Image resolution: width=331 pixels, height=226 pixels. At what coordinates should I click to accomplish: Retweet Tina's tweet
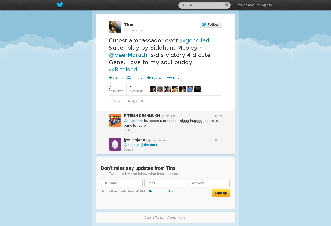tap(135, 78)
